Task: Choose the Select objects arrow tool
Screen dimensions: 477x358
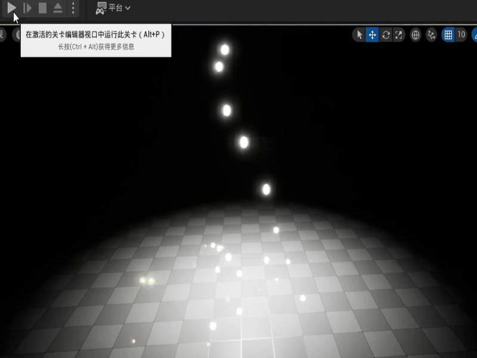Action: click(360, 35)
